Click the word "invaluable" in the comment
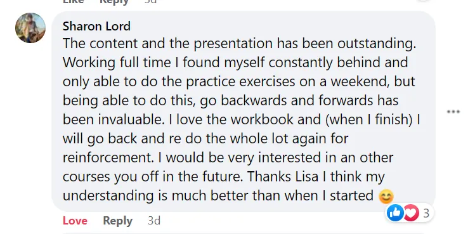This screenshot has height=234, width=475. [x=131, y=119]
